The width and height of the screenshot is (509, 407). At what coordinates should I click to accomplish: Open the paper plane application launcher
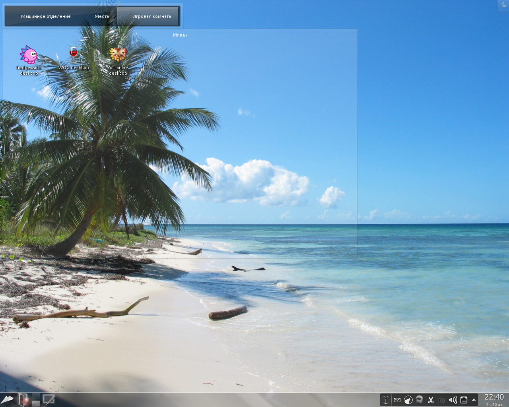click(x=7, y=399)
